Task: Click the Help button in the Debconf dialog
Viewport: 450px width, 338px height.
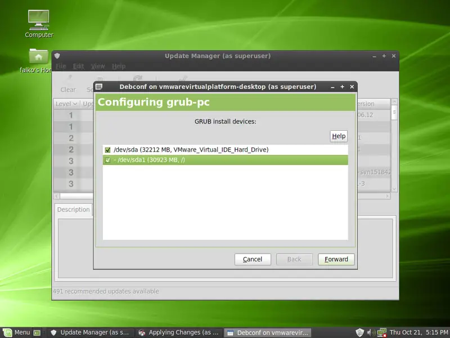Action: [x=339, y=136]
